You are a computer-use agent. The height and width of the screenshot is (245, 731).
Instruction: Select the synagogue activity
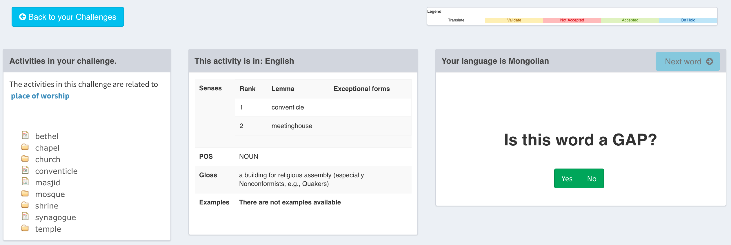(x=55, y=217)
